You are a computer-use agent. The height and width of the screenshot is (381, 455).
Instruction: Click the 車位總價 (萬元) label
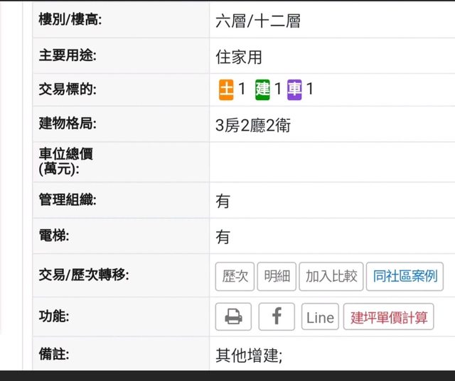coord(65,161)
